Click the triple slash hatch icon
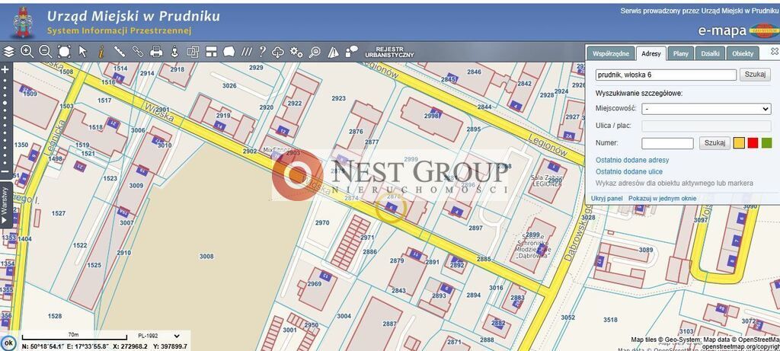The height and width of the screenshot is (351, 780). pos(247,52)
